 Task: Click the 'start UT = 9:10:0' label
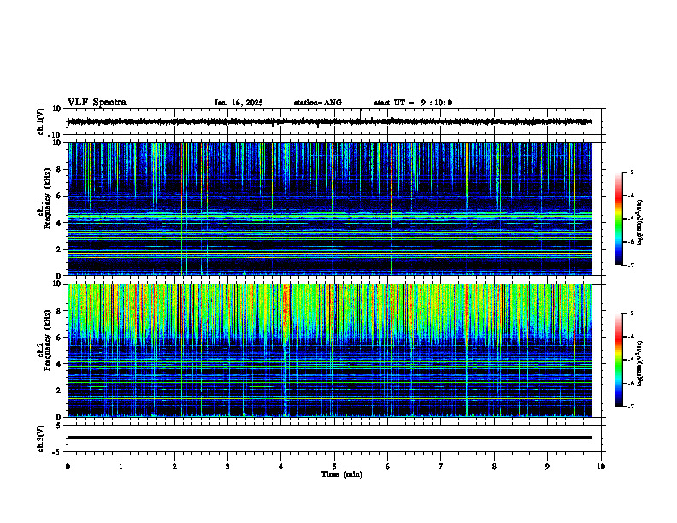(x=413, y=103)
